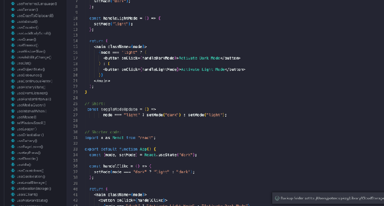Click the React icon beside useCopyToClipboard()

[x=13, y=15]
